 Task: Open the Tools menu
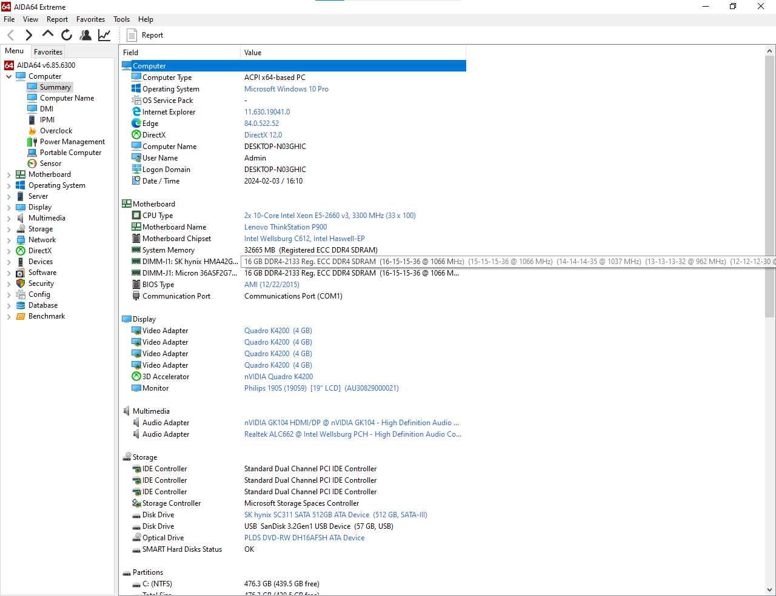[x=121, y=19]
